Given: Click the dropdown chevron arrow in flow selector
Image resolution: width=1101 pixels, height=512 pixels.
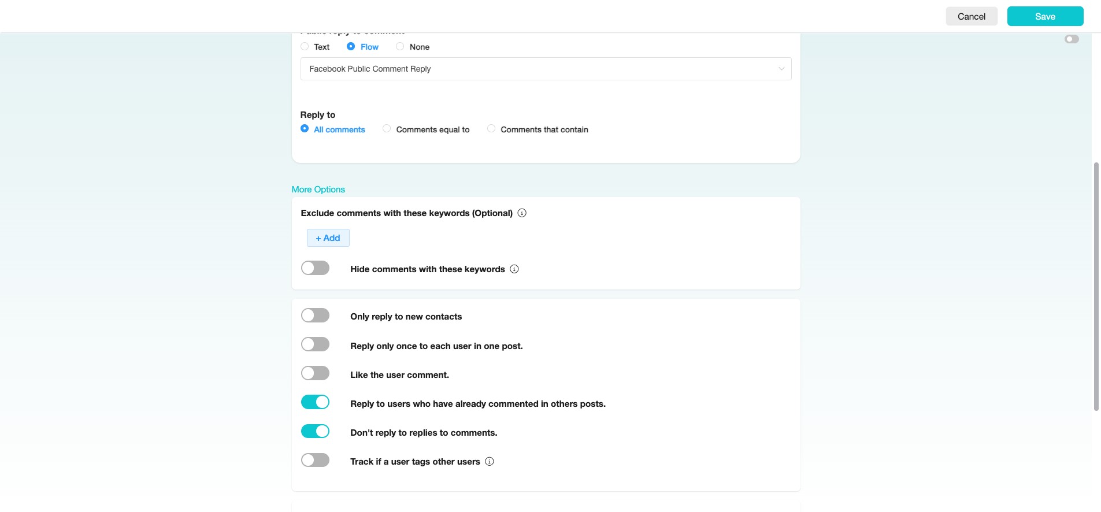Looking at the screenshot, I should tap(781, 69).
